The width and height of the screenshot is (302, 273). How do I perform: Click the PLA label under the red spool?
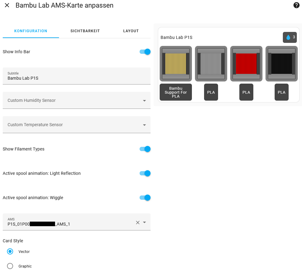pos(246,92)
